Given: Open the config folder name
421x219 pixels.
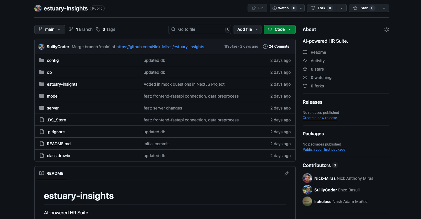Looking at the screenshot, I should (x=53, y=60).
